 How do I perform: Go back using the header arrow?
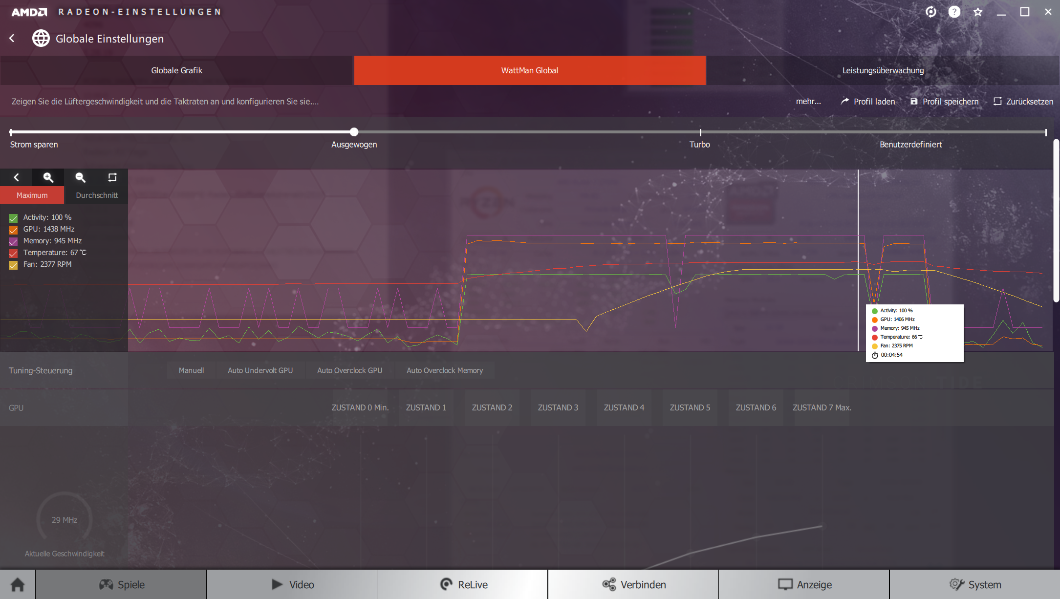pyautogui.click(x=12, y=39)
